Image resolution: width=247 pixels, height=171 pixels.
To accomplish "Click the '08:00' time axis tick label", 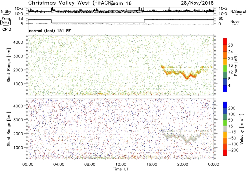I will coord(90,165).
